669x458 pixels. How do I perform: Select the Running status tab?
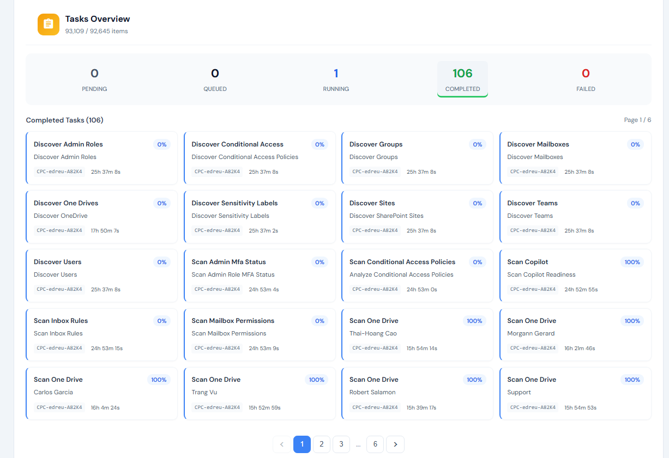pos(336,80)
